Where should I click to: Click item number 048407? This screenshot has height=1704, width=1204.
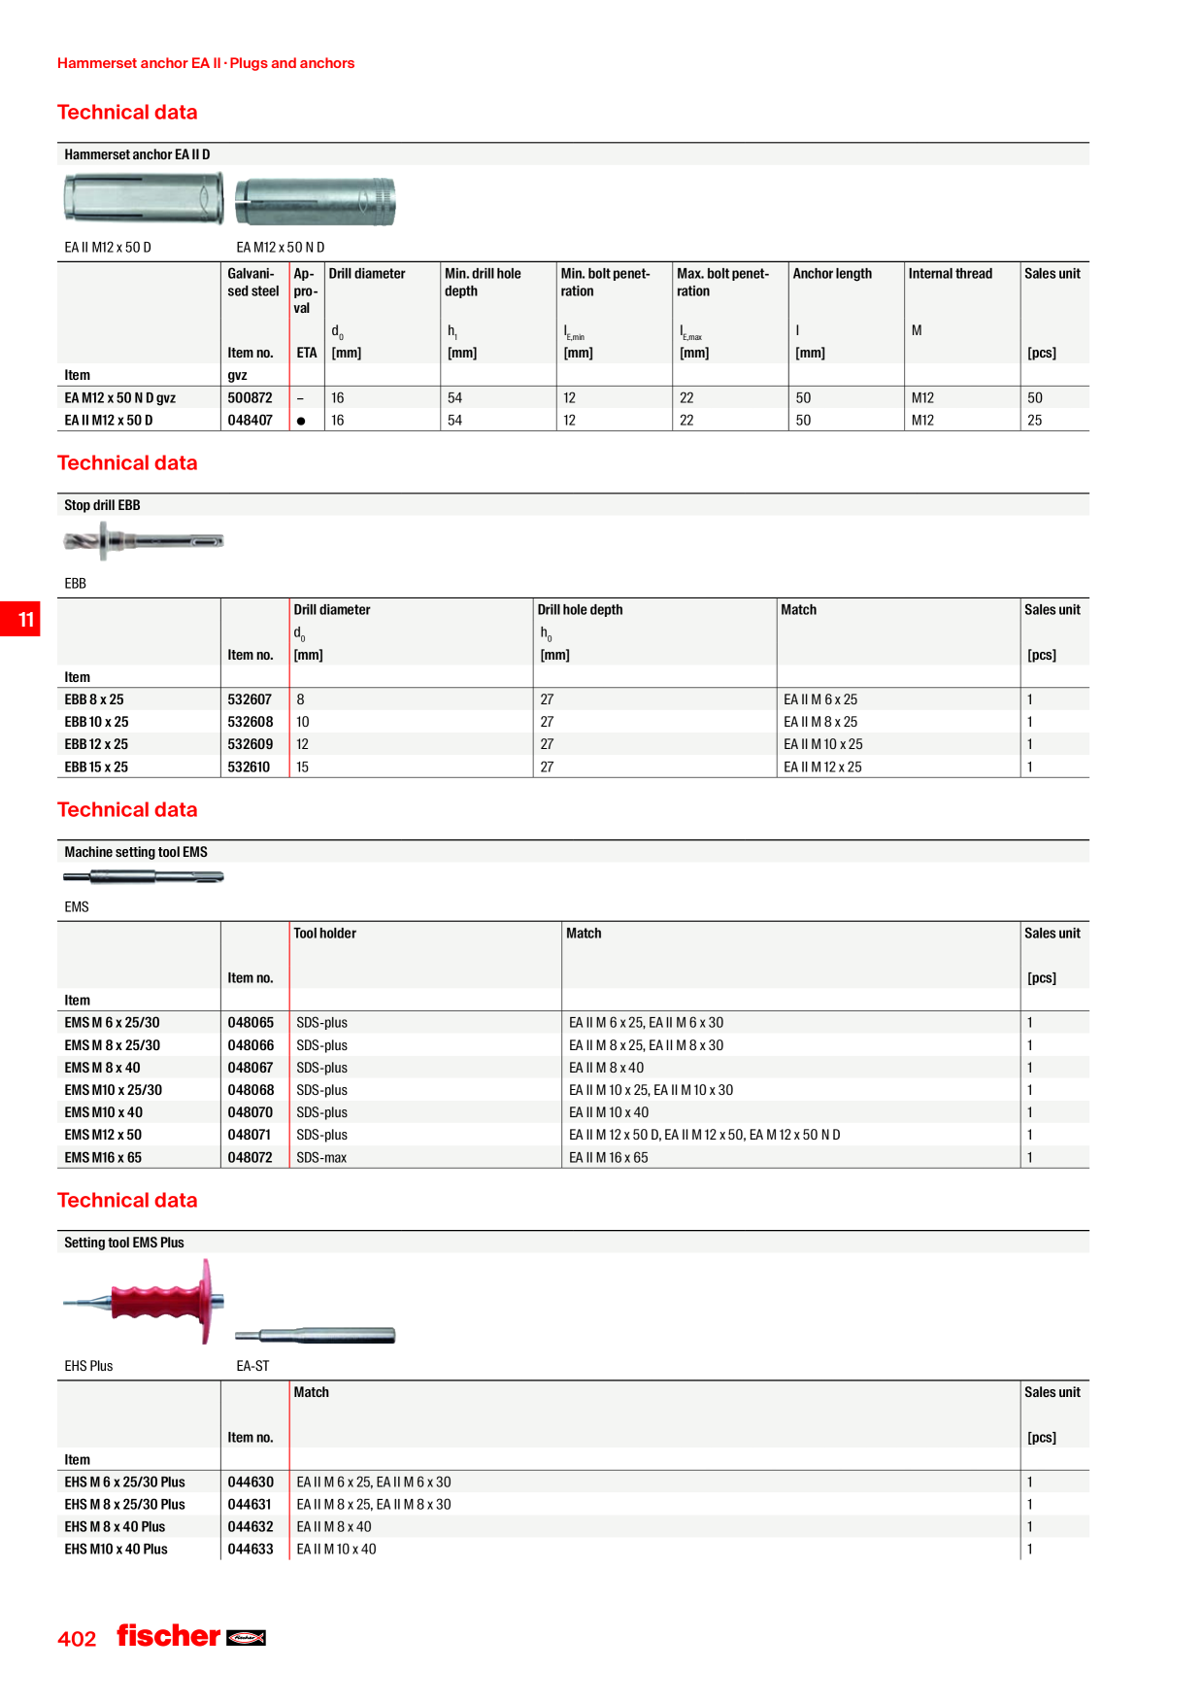[x=251, y=421]
